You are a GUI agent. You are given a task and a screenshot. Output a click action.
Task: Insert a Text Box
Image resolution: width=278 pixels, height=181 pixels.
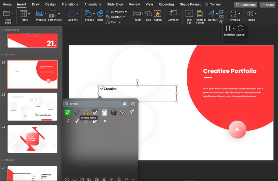point(189,14)
